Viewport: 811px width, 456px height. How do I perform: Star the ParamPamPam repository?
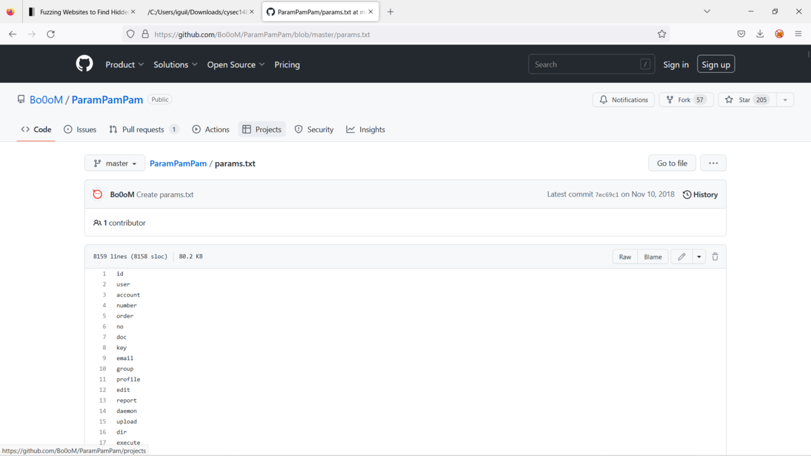747,100
